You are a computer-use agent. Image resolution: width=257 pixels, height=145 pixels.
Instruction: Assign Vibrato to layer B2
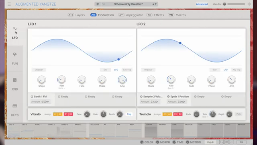[x=71, y=114]
